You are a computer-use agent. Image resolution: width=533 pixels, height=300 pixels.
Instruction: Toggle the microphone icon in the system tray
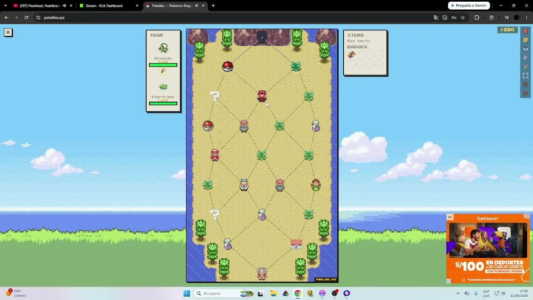[476, 293]
